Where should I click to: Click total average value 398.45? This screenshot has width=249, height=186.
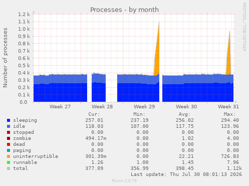point(185,168)
